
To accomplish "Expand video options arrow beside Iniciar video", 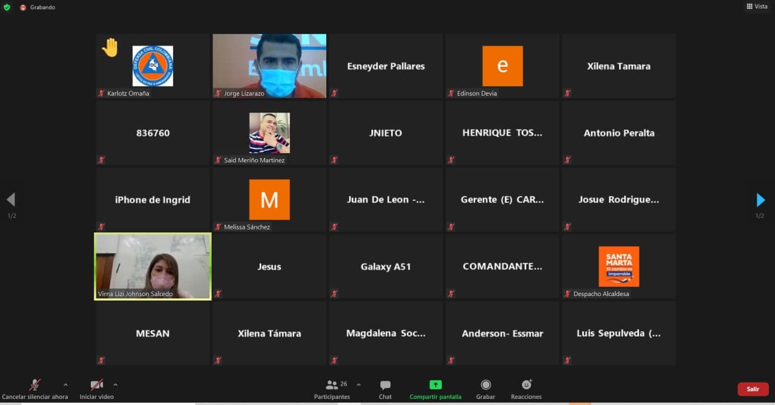I will point(115,384).
